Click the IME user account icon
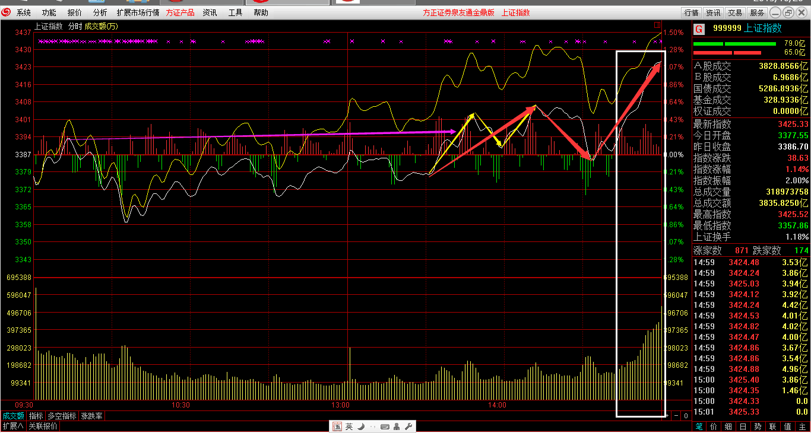The image size is (811, 433). coord(397,426)
